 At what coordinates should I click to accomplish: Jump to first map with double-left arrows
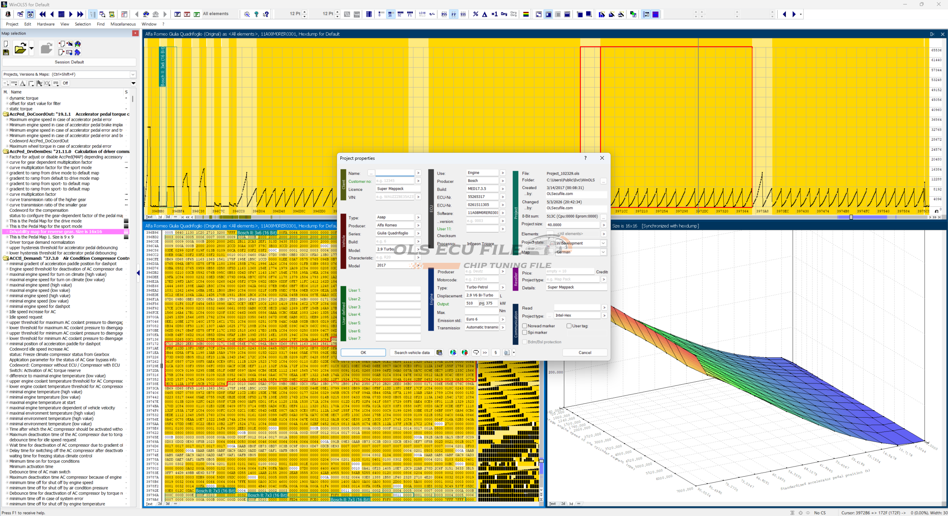click(x=43, y=14)
